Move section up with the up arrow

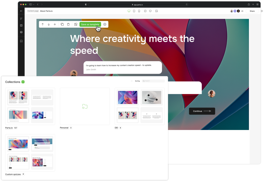43,24
